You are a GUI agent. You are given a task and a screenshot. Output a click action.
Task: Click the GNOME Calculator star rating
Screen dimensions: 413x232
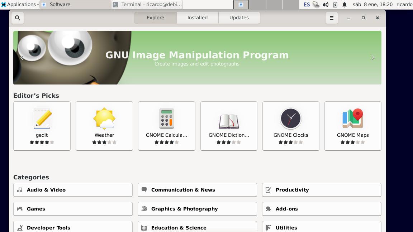tap(167, 142)
